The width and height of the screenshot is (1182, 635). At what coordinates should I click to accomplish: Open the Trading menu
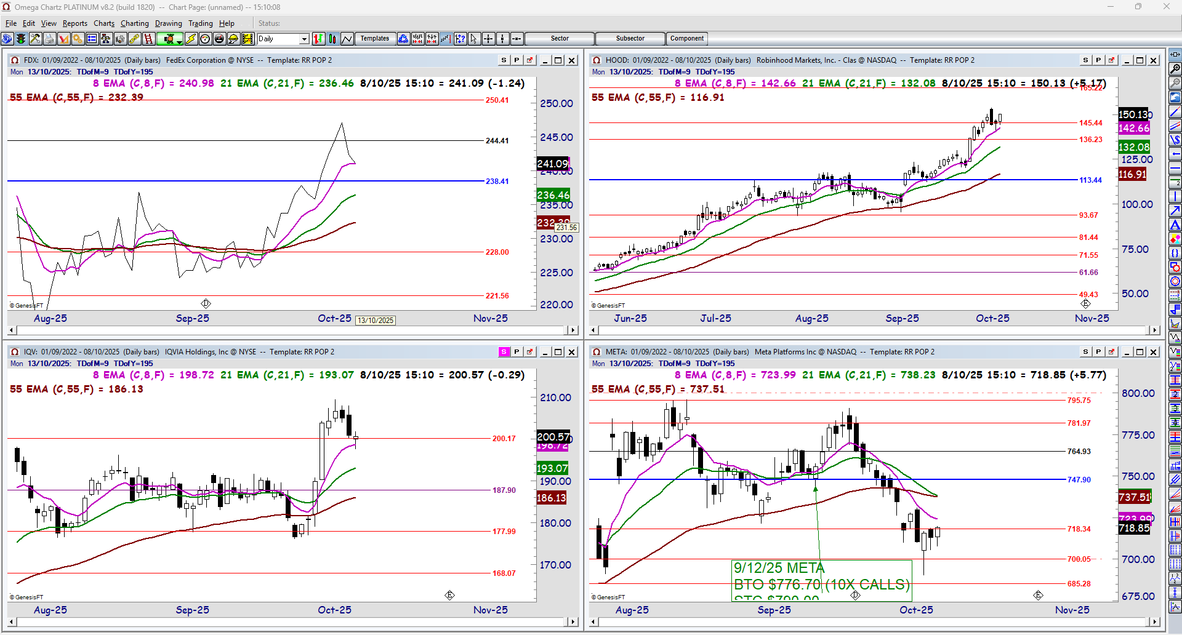coord(201,23)
